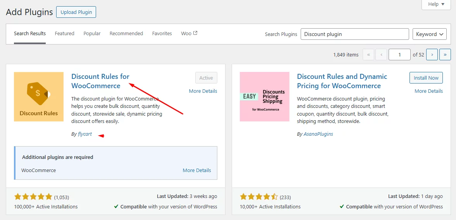This screenshot has width=456, height=220.
Task: Click the (233) review count
Action: [x=285, y=197]
